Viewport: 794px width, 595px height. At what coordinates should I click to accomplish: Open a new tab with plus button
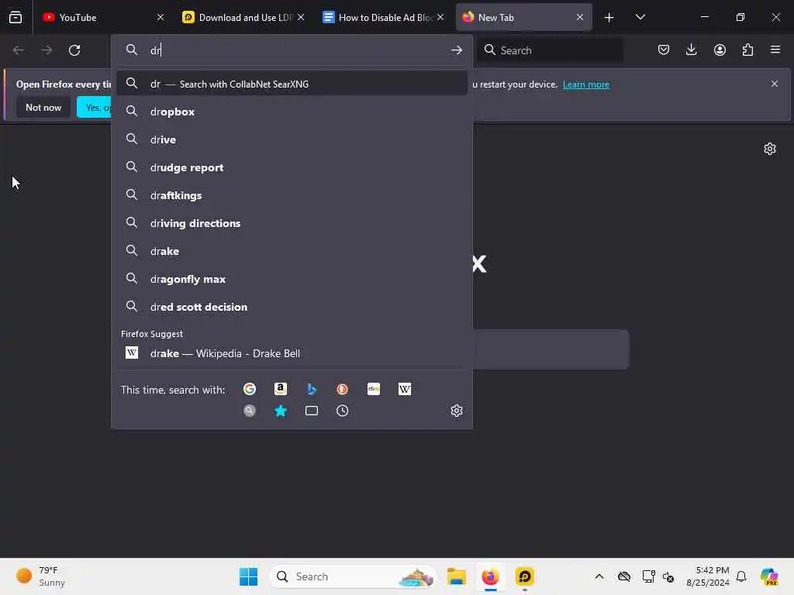pyautogui.click(x=609, y=18)
